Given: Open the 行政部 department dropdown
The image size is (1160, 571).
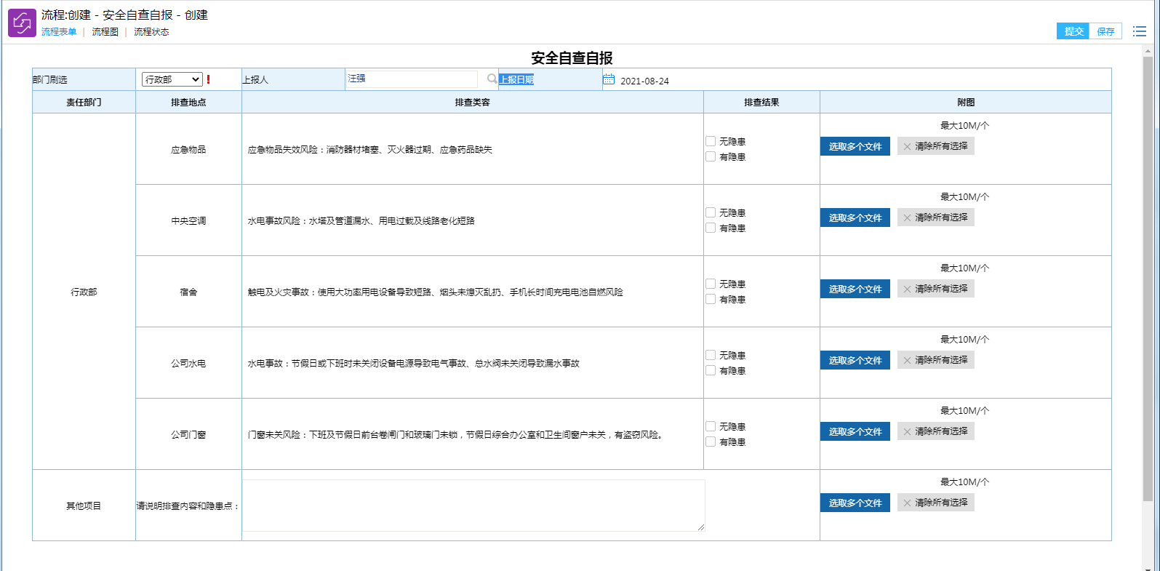Looking at the screenshot, I should click(x=172, y=79).
